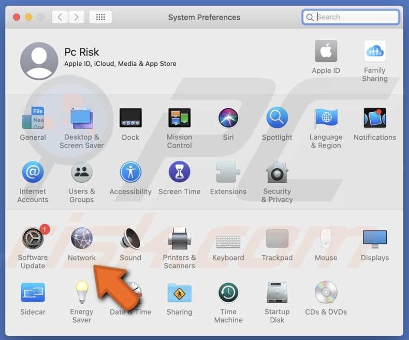Open Software Update preferences
This screenshot has width=409, height=340.
tap(33, 239)
